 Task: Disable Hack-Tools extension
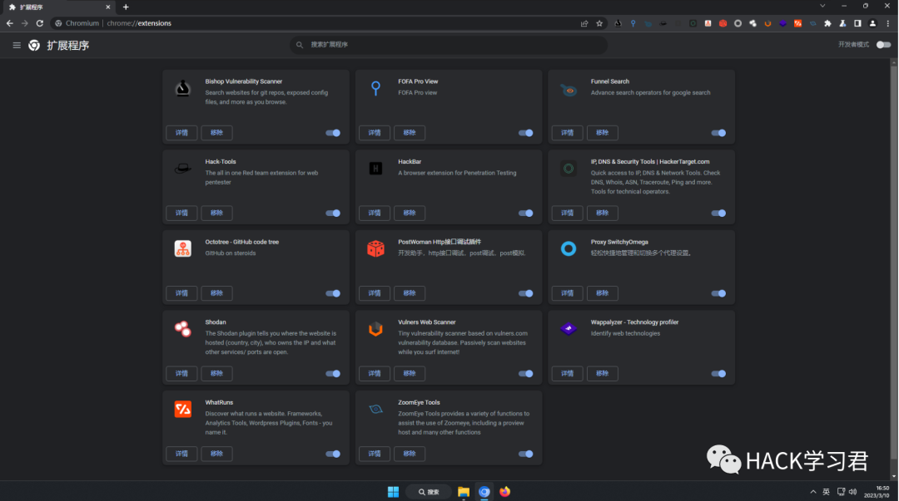click(333, 213)
